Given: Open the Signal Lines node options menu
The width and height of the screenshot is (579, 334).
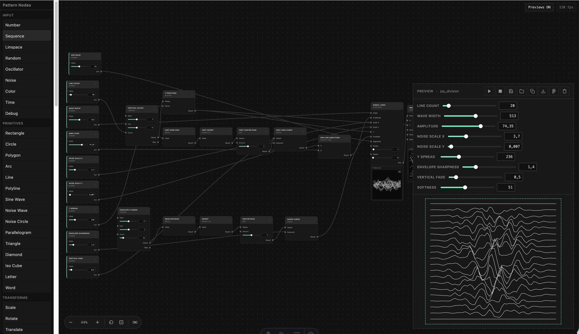Looking at the screenshot, I should click(x=400, y=105).
